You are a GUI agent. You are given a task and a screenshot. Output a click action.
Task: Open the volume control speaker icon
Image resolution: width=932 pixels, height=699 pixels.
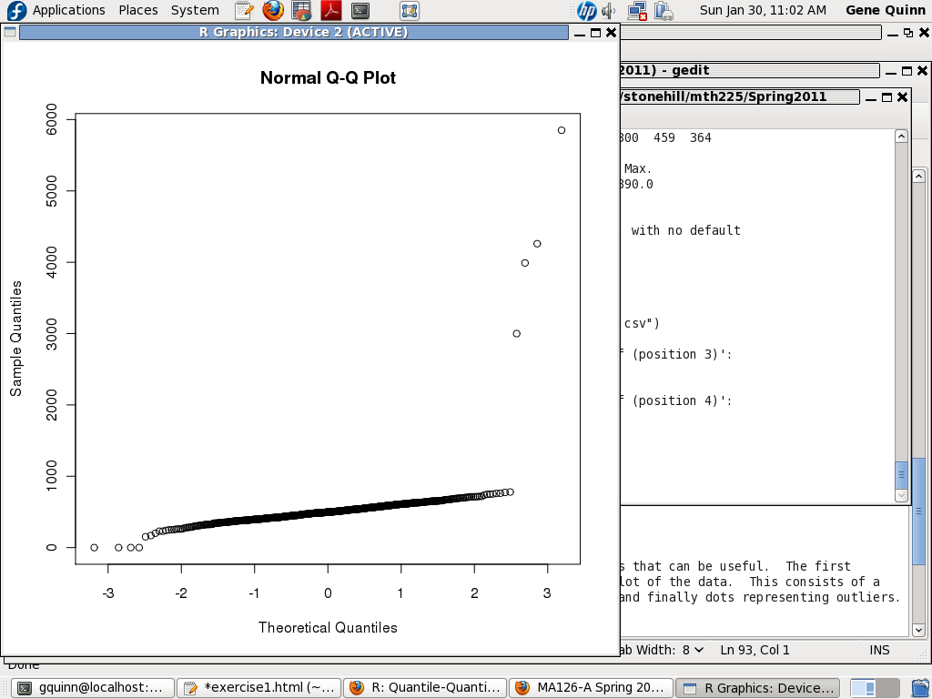click(609, 11)
